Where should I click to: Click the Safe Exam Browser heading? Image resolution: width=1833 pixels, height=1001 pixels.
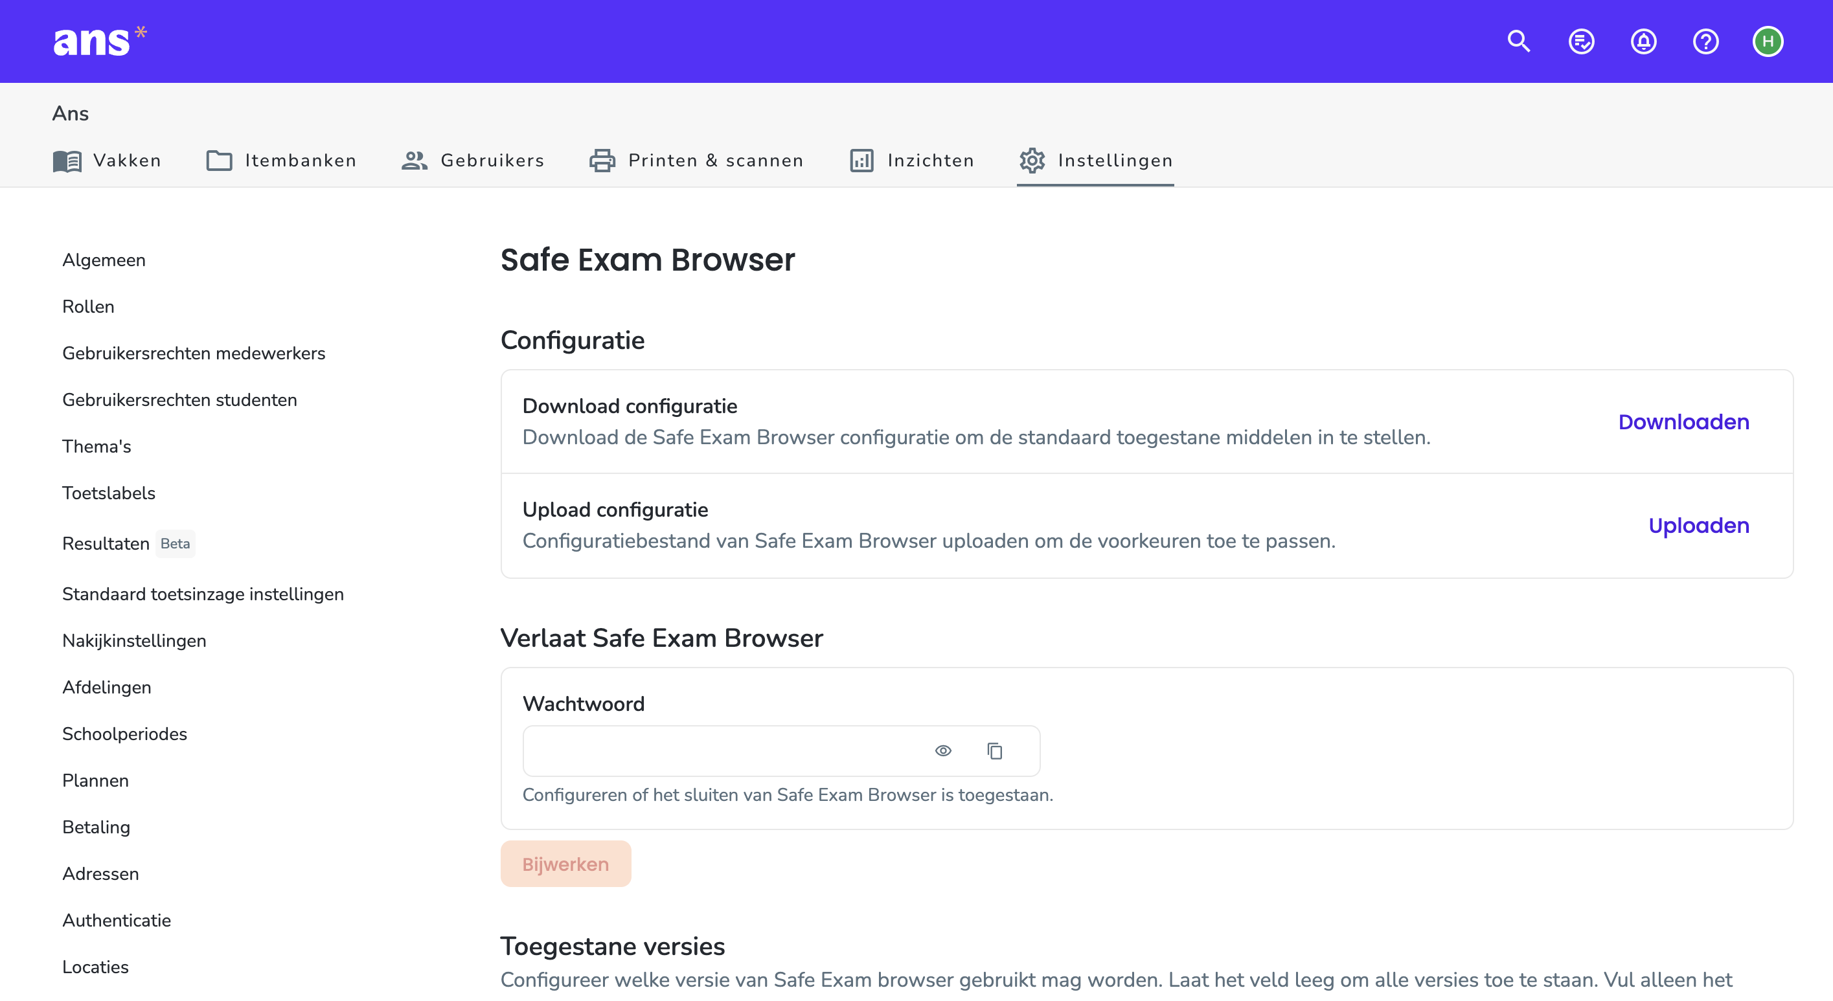[648, 260]
